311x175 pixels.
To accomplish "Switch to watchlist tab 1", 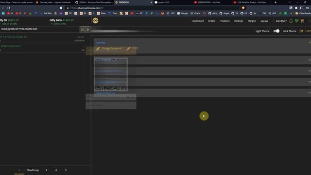I will click(x=19, y=170).
